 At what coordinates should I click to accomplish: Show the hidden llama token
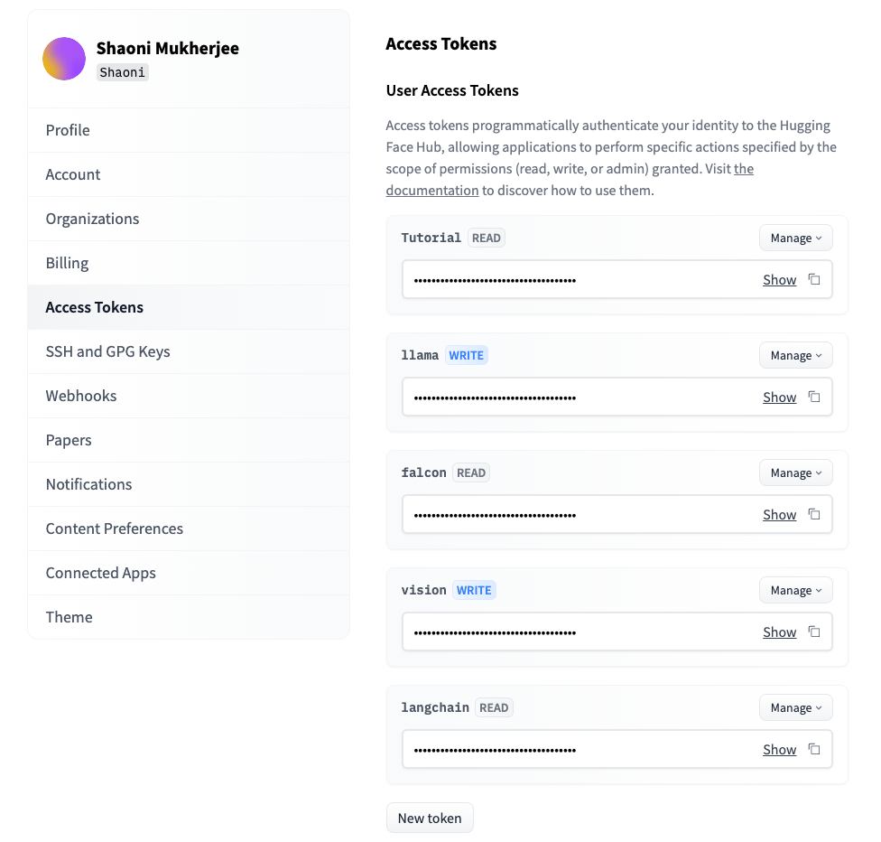779,398
